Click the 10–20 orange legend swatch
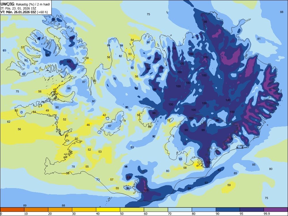Image resolution: width=288 pixels, height=216 pixels. [x=36, y=210]
